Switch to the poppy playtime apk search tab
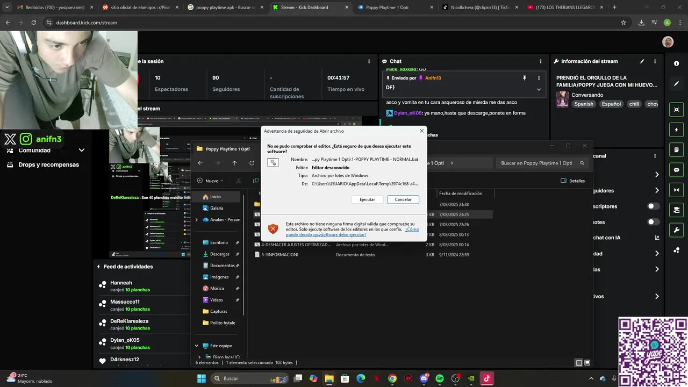Image resolution: width=688 pixels, height=387 pixels. (x=225, y=8)
